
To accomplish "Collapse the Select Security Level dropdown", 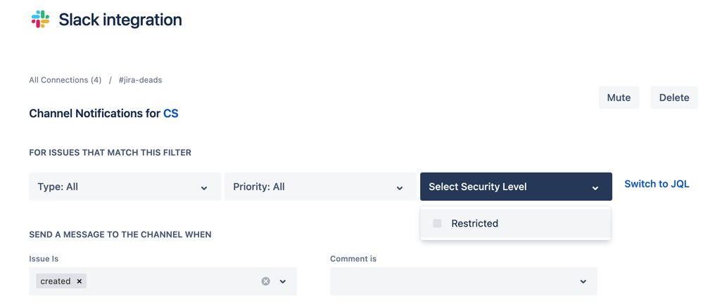I will click(x=516, y=187).
